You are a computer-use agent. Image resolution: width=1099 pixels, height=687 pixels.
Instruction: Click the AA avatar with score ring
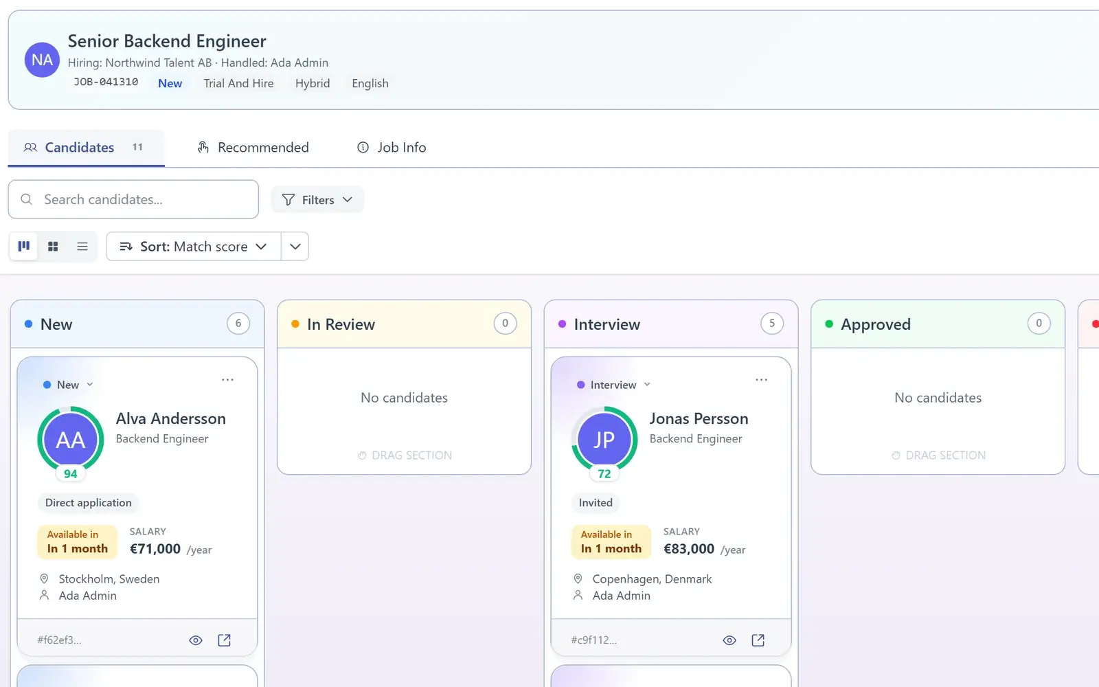click(71, 440)
